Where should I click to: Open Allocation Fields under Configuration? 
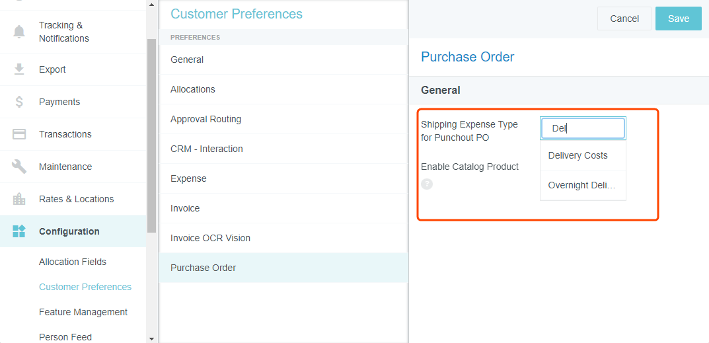pos(73,262)
